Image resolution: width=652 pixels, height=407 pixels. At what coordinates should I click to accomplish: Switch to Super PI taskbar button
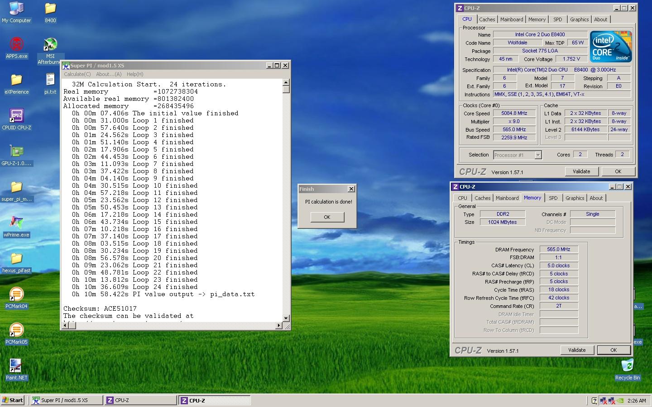pos(67,400)
